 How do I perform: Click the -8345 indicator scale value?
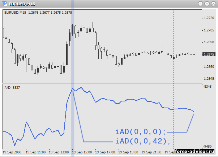click(x=207, y=87)
